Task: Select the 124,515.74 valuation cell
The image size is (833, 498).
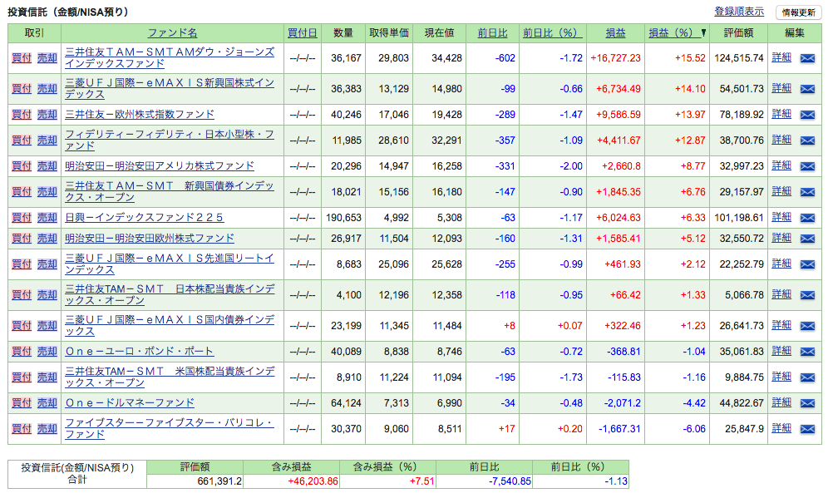Action: (739, 58)
